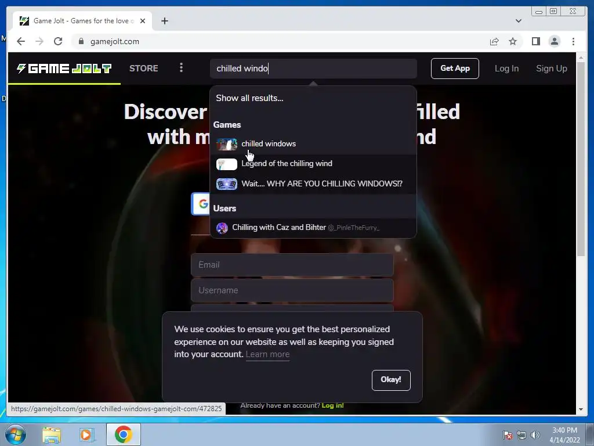The height and width of the screenshot is (446, 594).
Task: Click Legend of the chilling wind thumbnail
Action: pyautogui.click(x=227, y=164)
